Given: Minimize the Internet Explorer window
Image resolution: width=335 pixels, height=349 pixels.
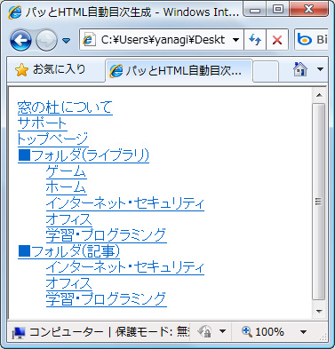Looking at the screenshot, I should point(255,10).
